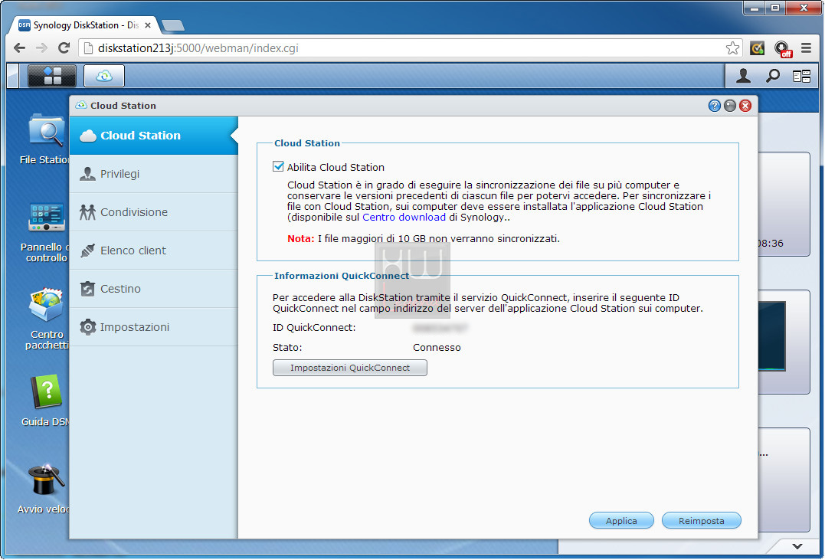
Task: Open the DSM search magnifier icon
Action: (x=772, y=76)
